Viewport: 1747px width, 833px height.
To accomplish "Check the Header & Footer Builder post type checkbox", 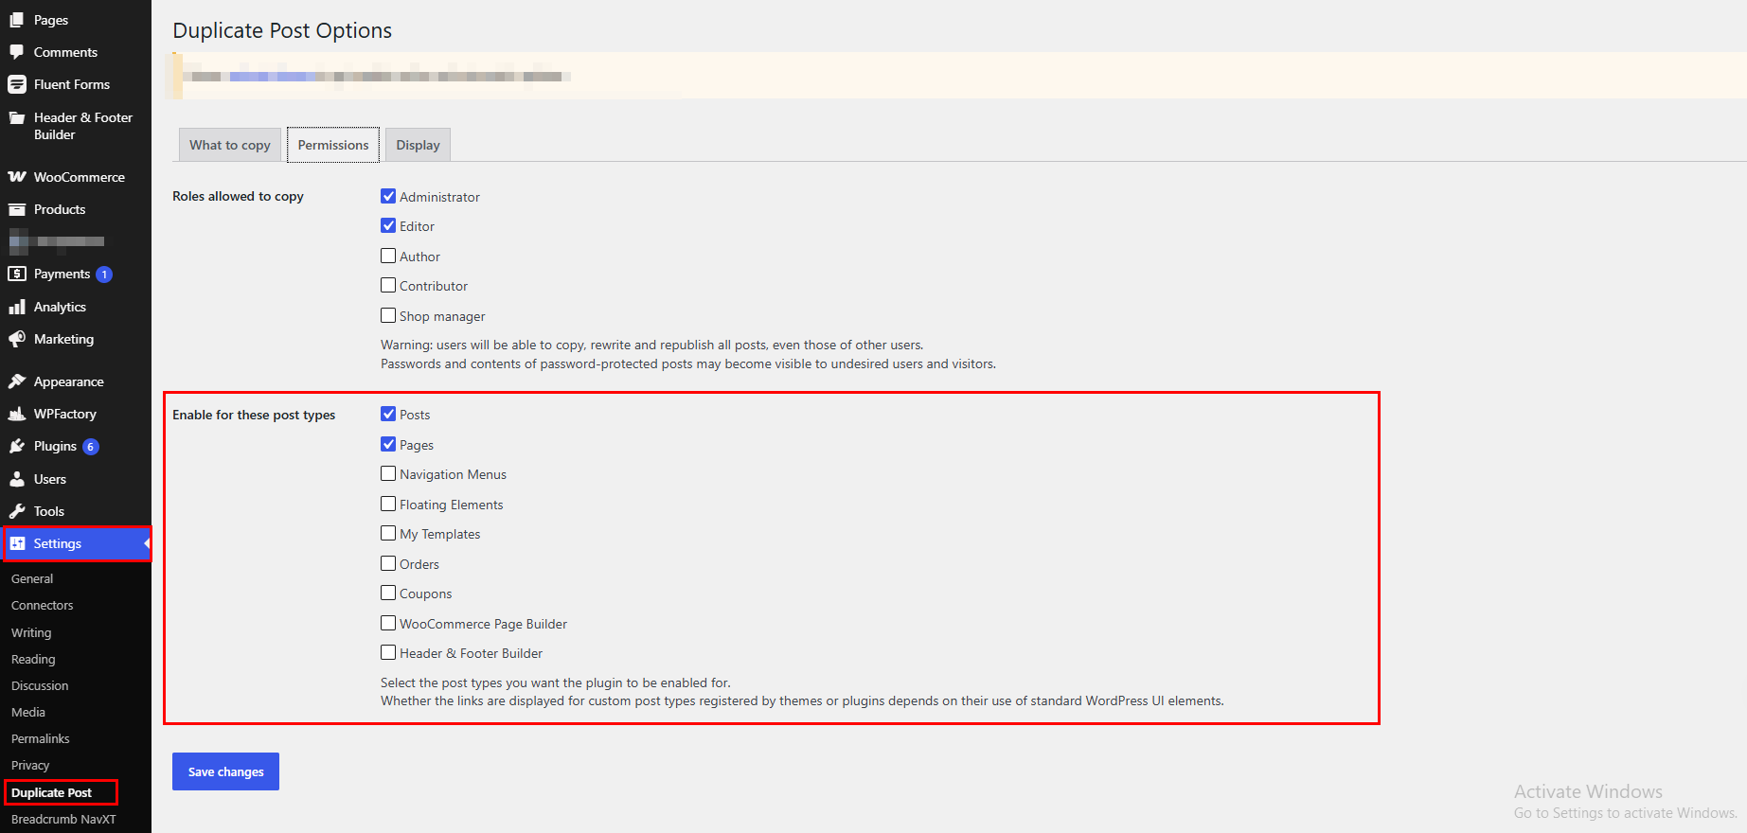I will [388, 652].
